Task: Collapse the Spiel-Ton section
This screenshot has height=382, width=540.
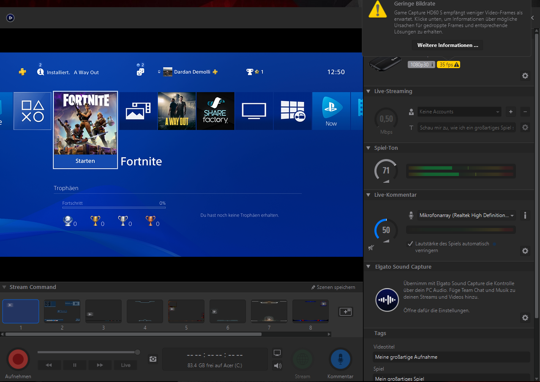Action: [x=368, y=148]
